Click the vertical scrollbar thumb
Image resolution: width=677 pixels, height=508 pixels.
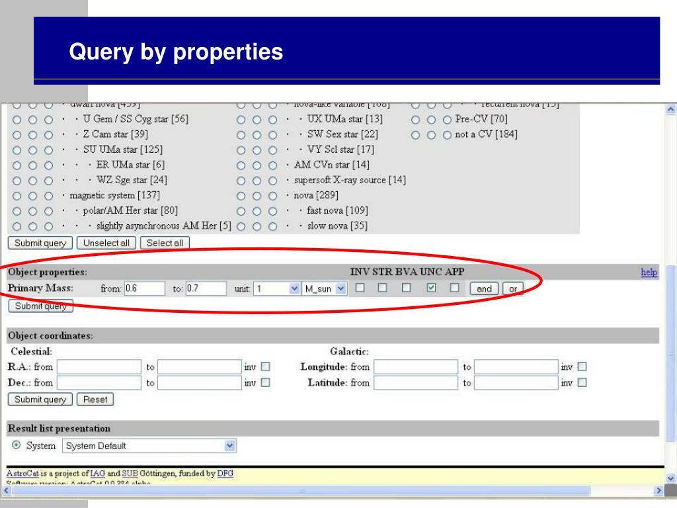tap(670, 353)
